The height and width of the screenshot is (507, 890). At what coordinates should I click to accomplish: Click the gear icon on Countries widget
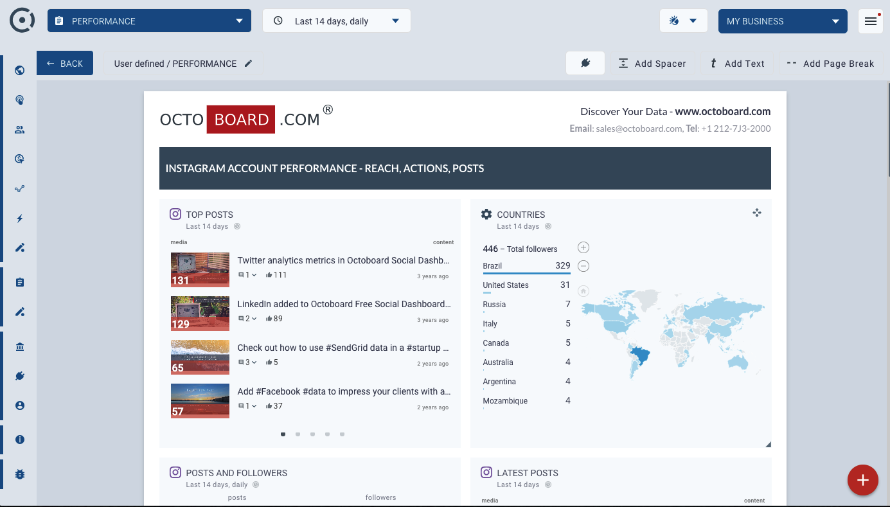point(486,214)
